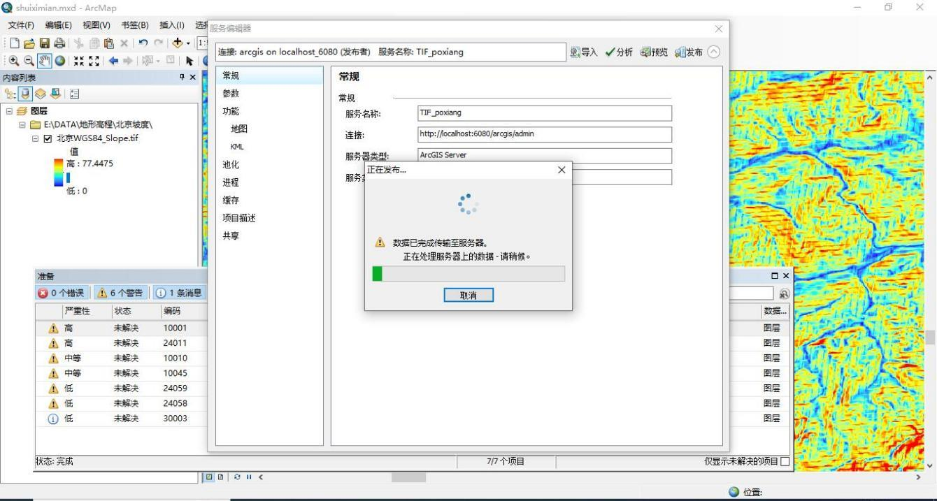Click 取消 to cancel publishing
The height and width of the screenshot is (501, 937).
(468, 295)
